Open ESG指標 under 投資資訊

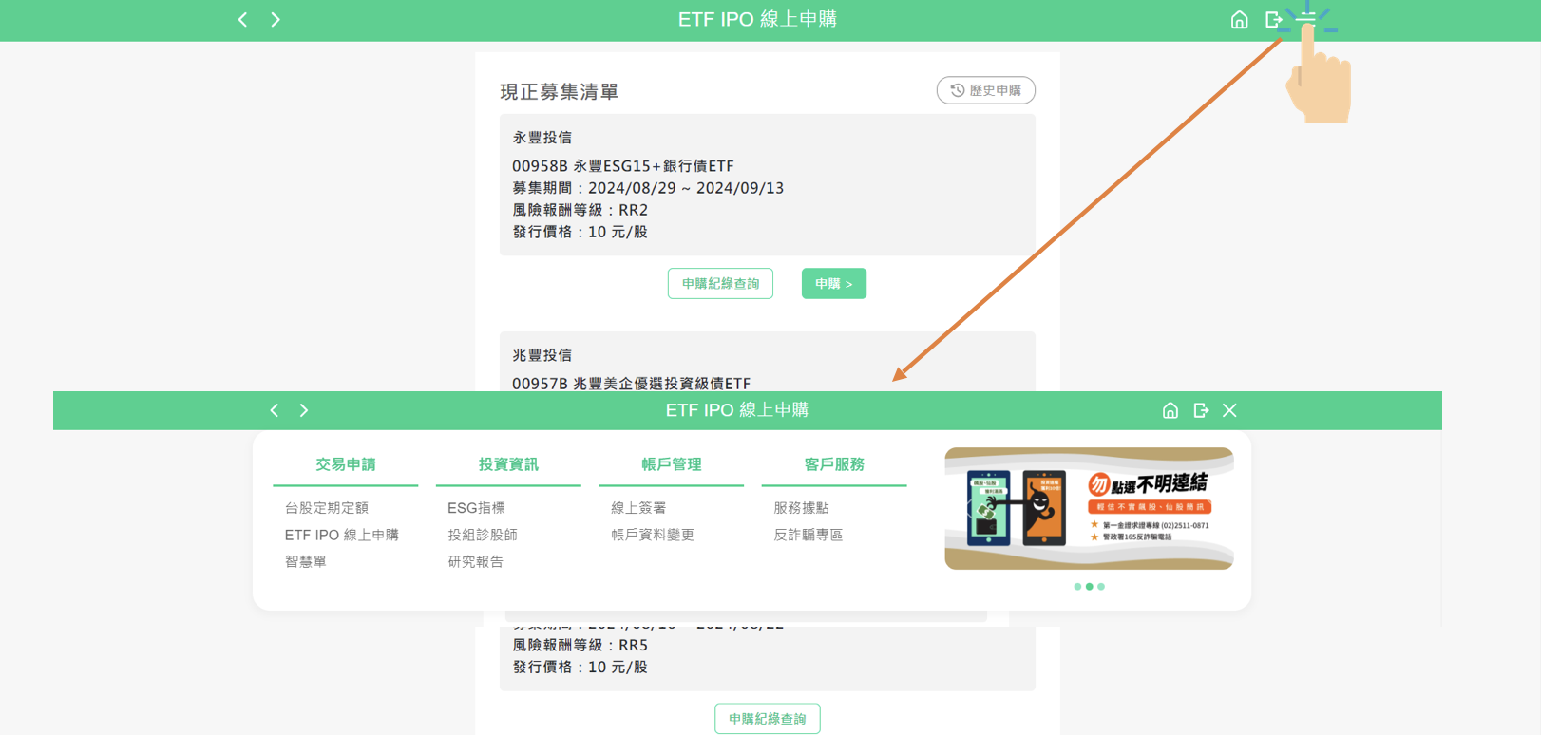[x=476, y=508]
